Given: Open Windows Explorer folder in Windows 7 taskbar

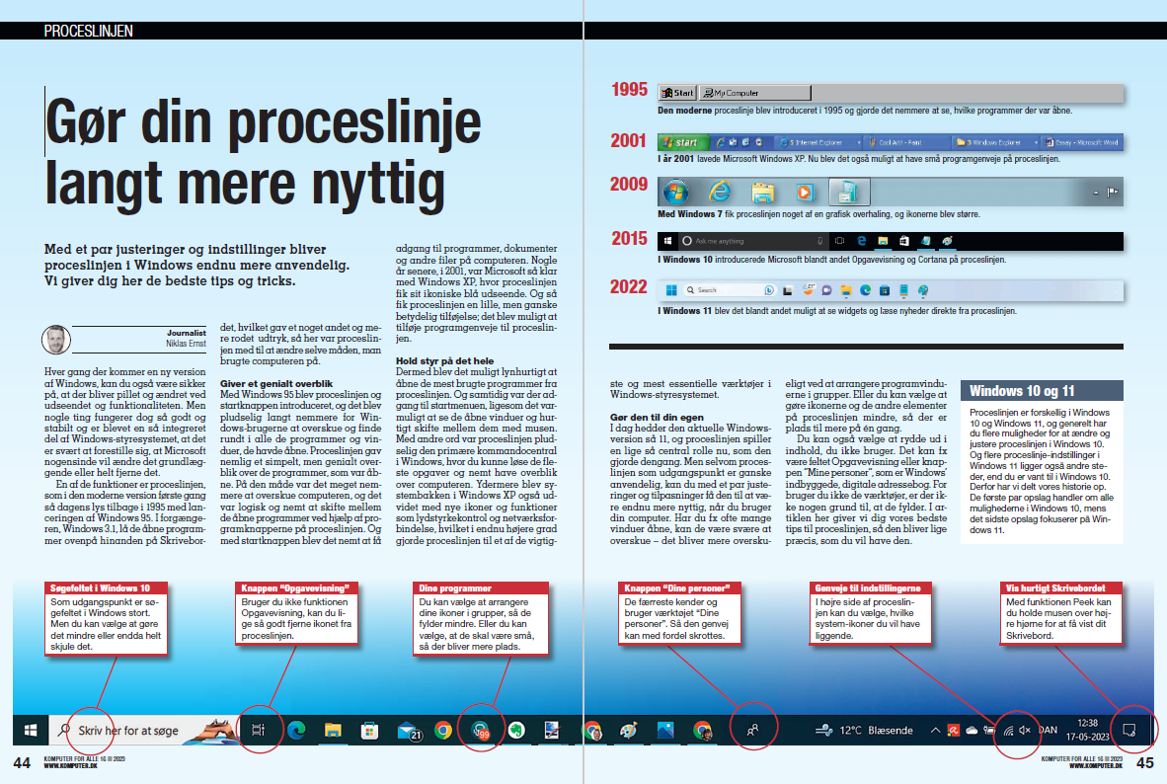Looking at the screenshot, I should coord(763,193).
